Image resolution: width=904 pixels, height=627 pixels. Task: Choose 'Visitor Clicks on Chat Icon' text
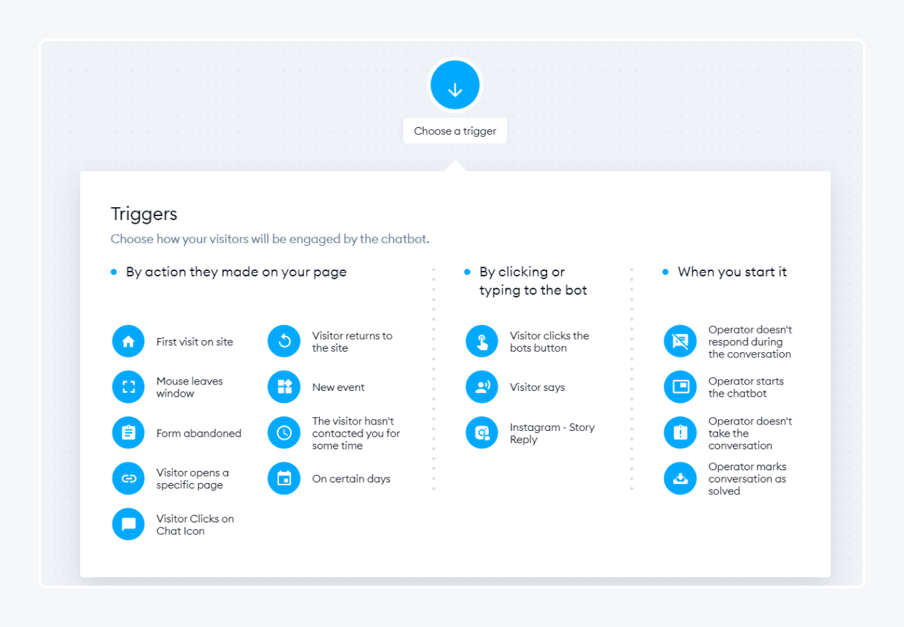pyautogui.click(x=195, y=524)
